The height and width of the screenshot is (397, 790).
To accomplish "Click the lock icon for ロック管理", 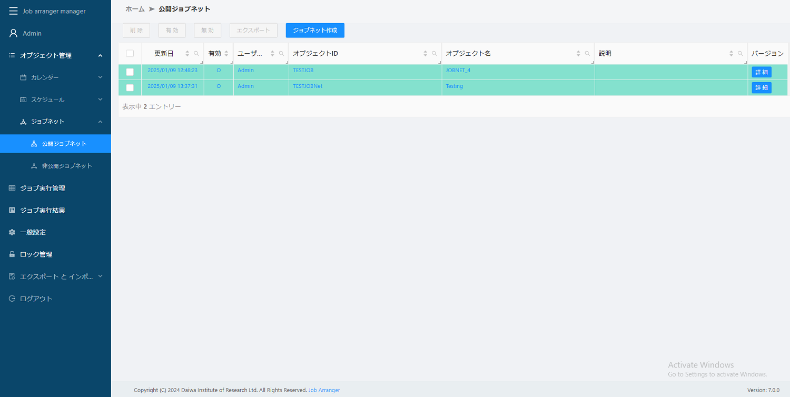I will click(x=11, y=254).
